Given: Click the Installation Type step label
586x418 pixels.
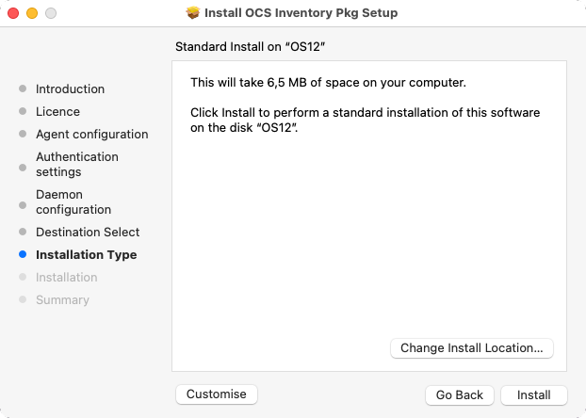Looking at the screenshot, I should pyautogui.click(x=87, y=255).
